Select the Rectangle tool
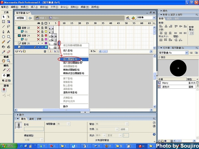Screen dimensions: 199x149 coord(9,37)
